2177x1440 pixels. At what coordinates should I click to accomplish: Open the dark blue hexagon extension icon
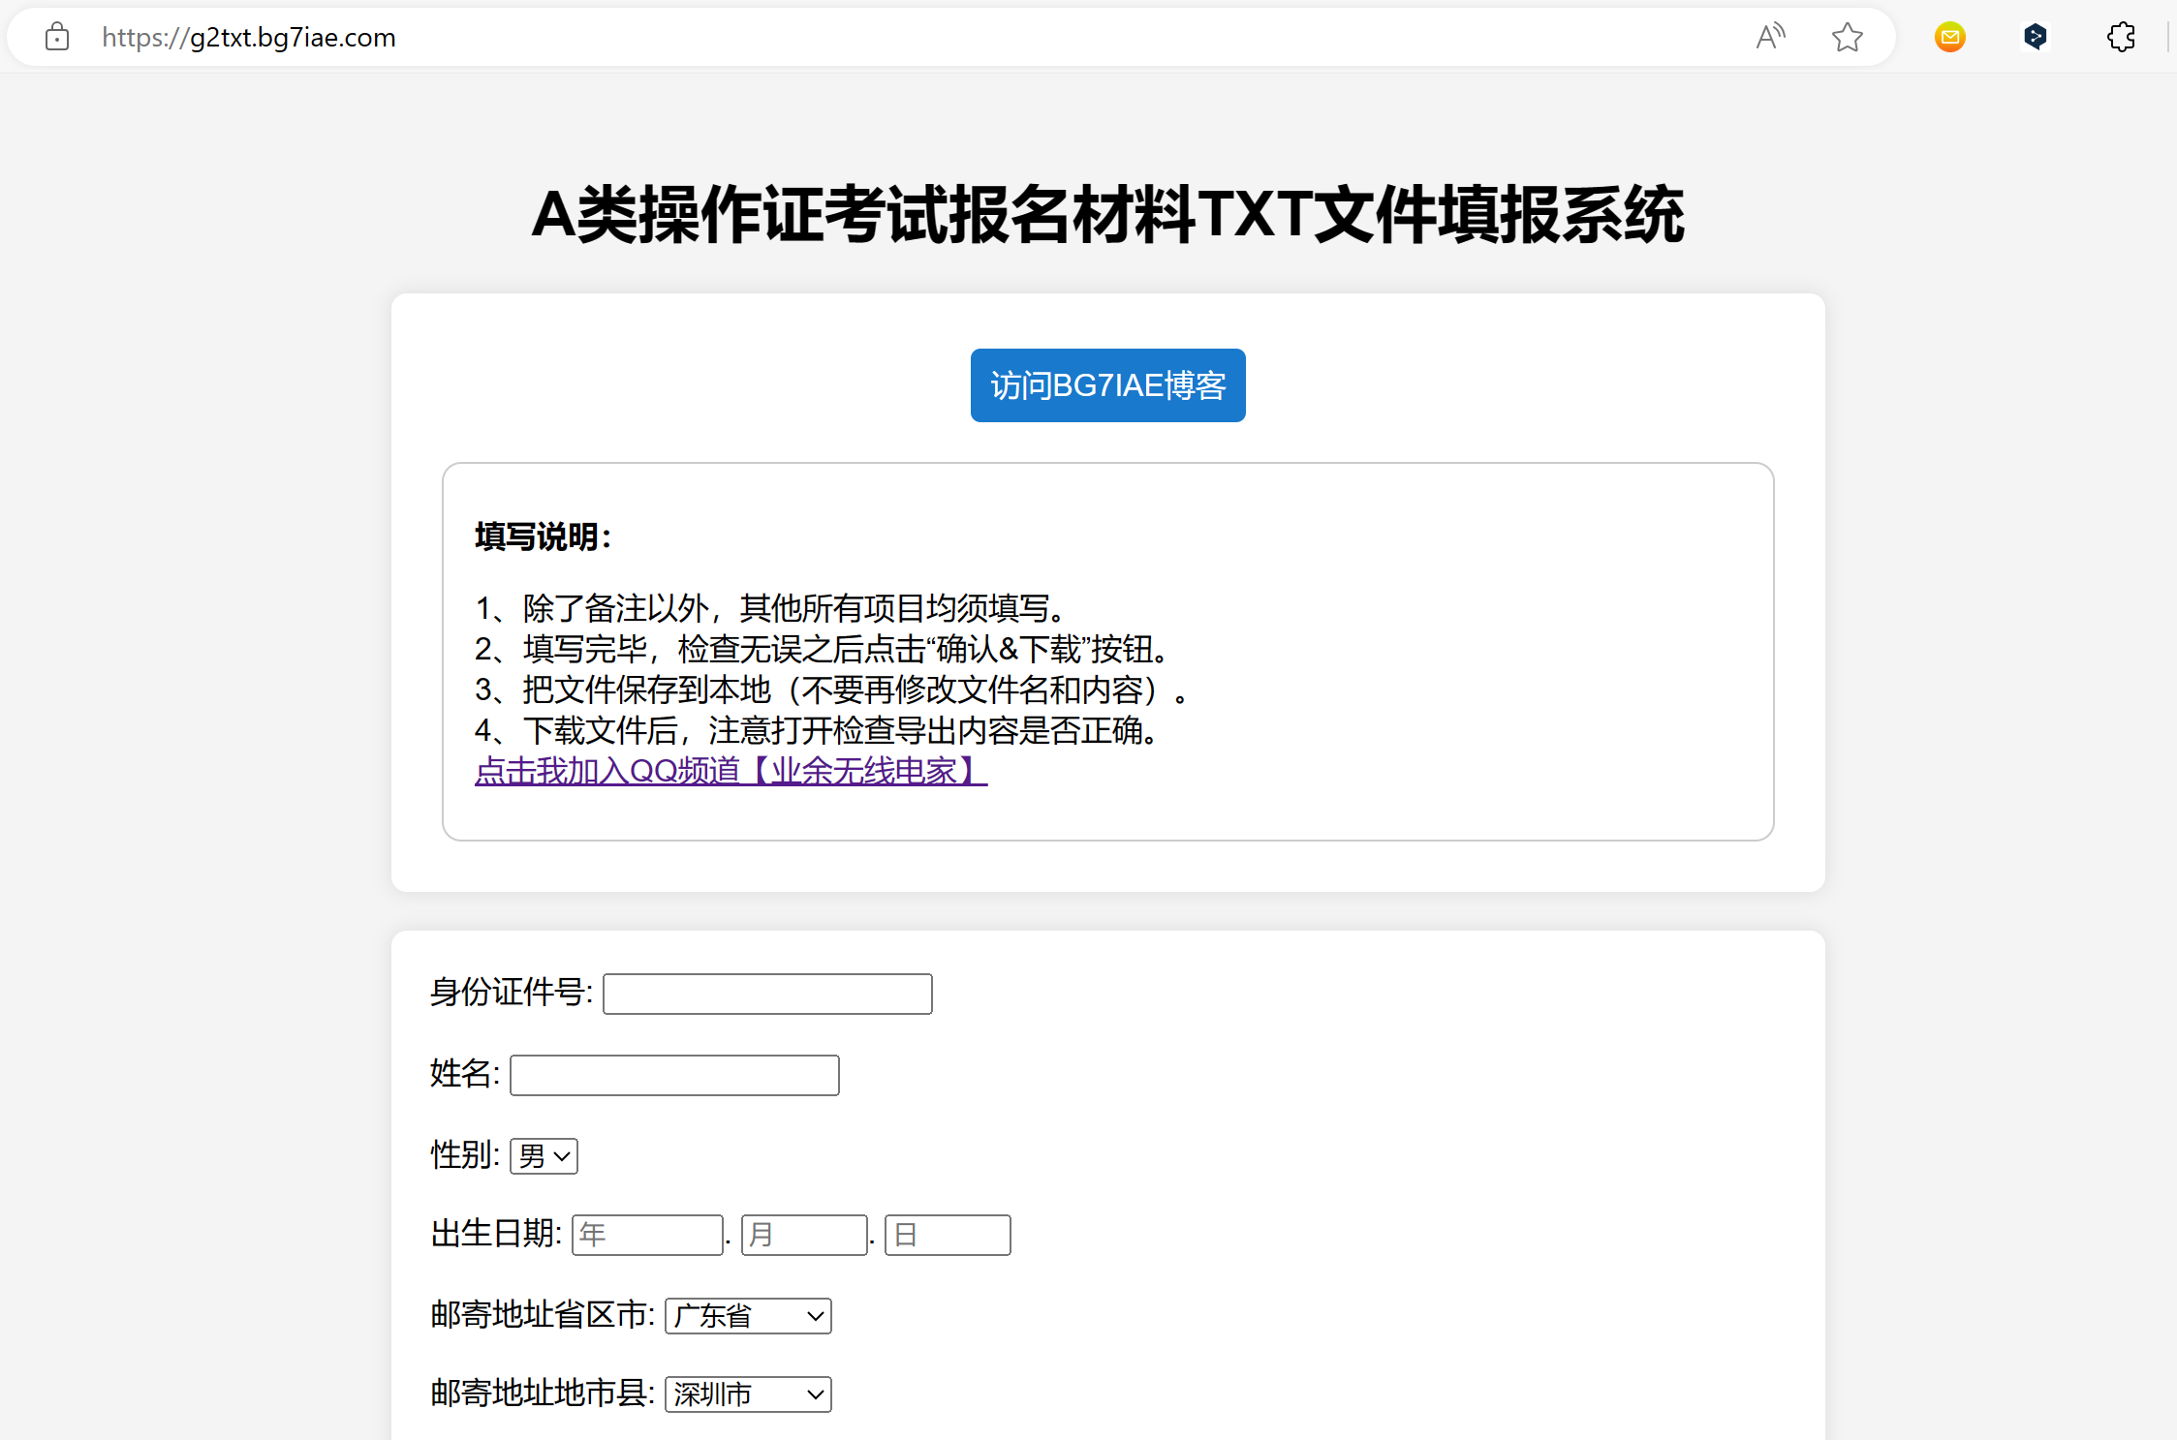point(2035,38)
